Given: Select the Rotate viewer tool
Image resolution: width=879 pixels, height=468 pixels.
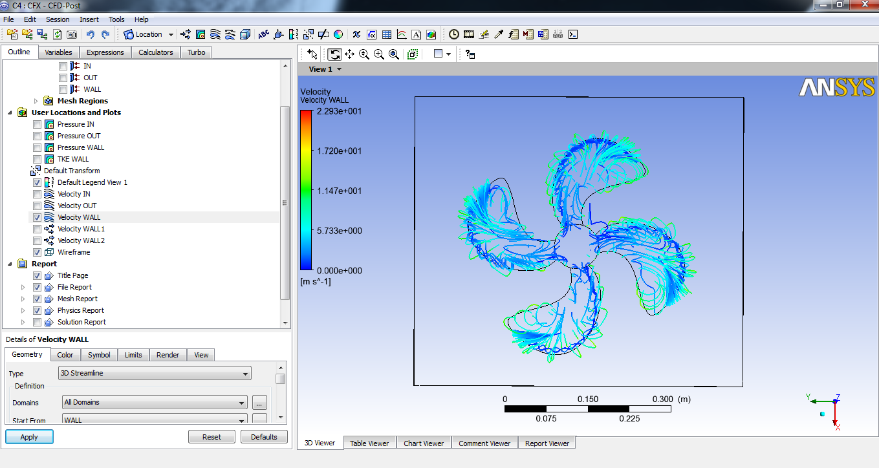Looking at the screenshot, I should pyautogui.click(x=334, y=54).
